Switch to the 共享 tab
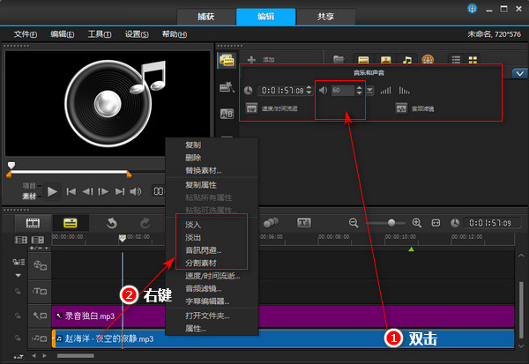529x364 pixels. coord(325,17)
